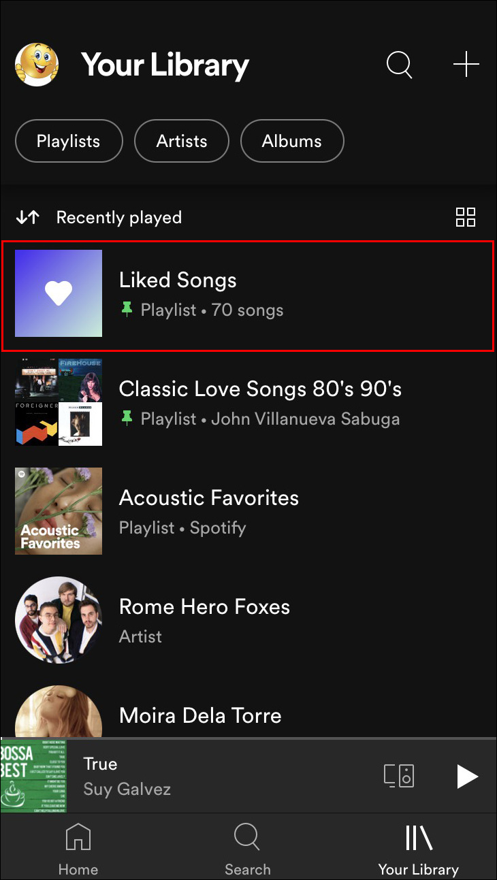The image size is (497, 880).
Task: Select the Moira Dela Torre entry
Action: 200,715
